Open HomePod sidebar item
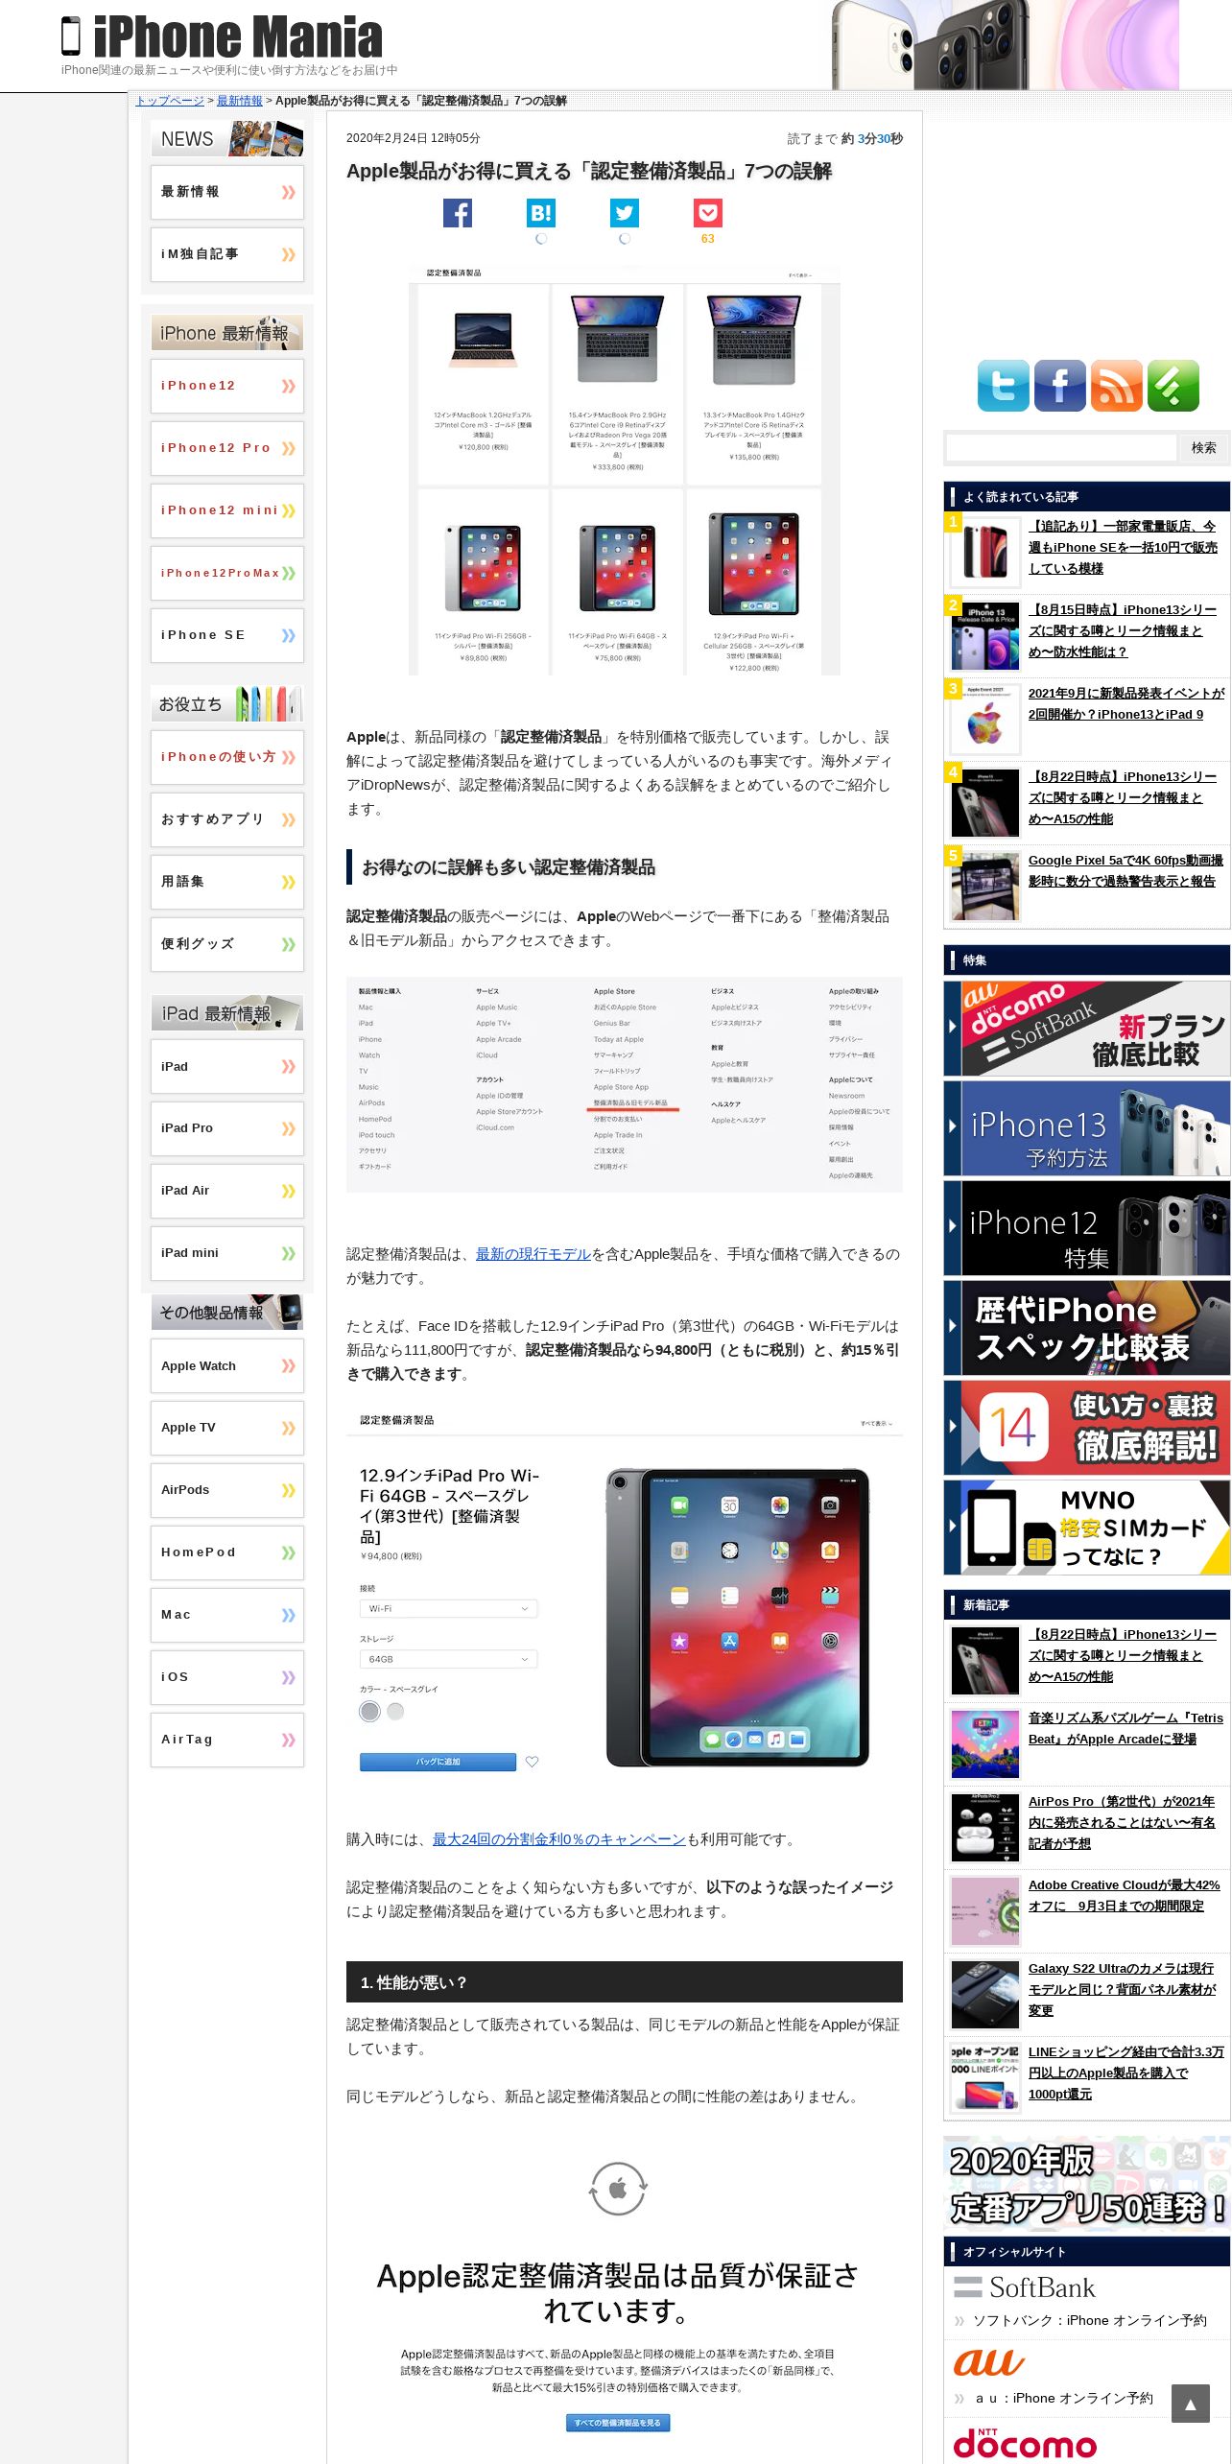The image size is (1232, 2464). (x=227, y=1552)
